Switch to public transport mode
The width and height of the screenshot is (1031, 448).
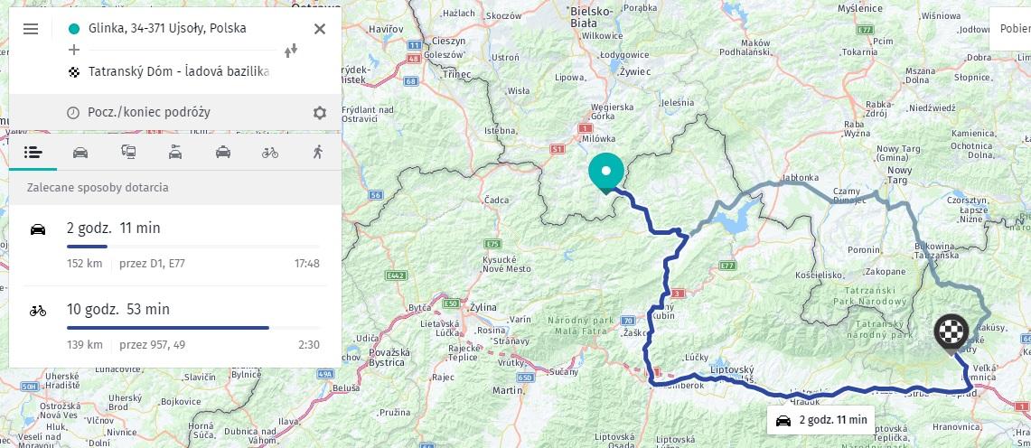click(128, 152)
